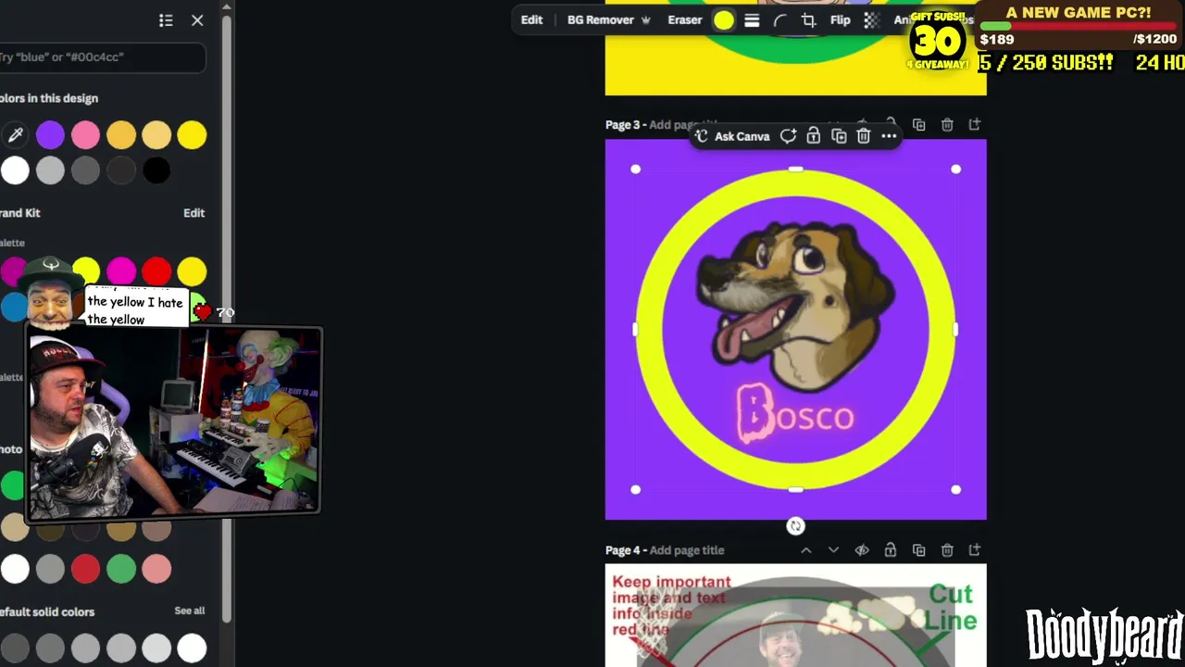Apply the purple swatch from design colors
The image size is (1185, 667).
pos(50,135)
